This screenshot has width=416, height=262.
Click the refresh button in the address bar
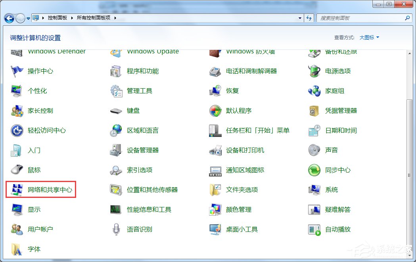tap(309, 18)
